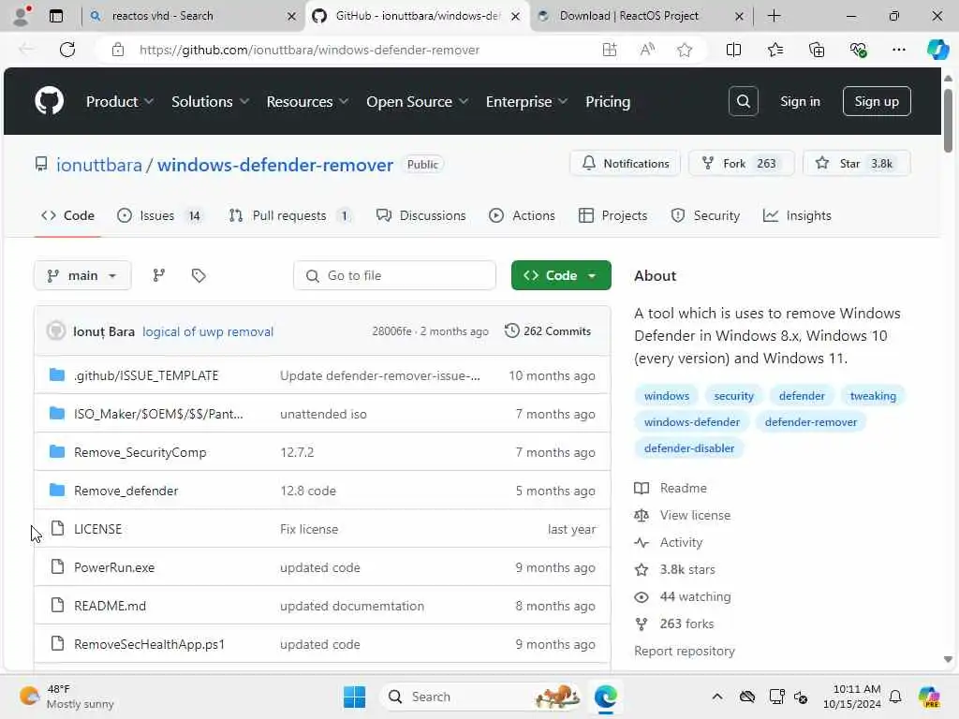Click Microsoft Edge taskbar icon
Viewport: 959px width, 719px height.
pos(606,697)
